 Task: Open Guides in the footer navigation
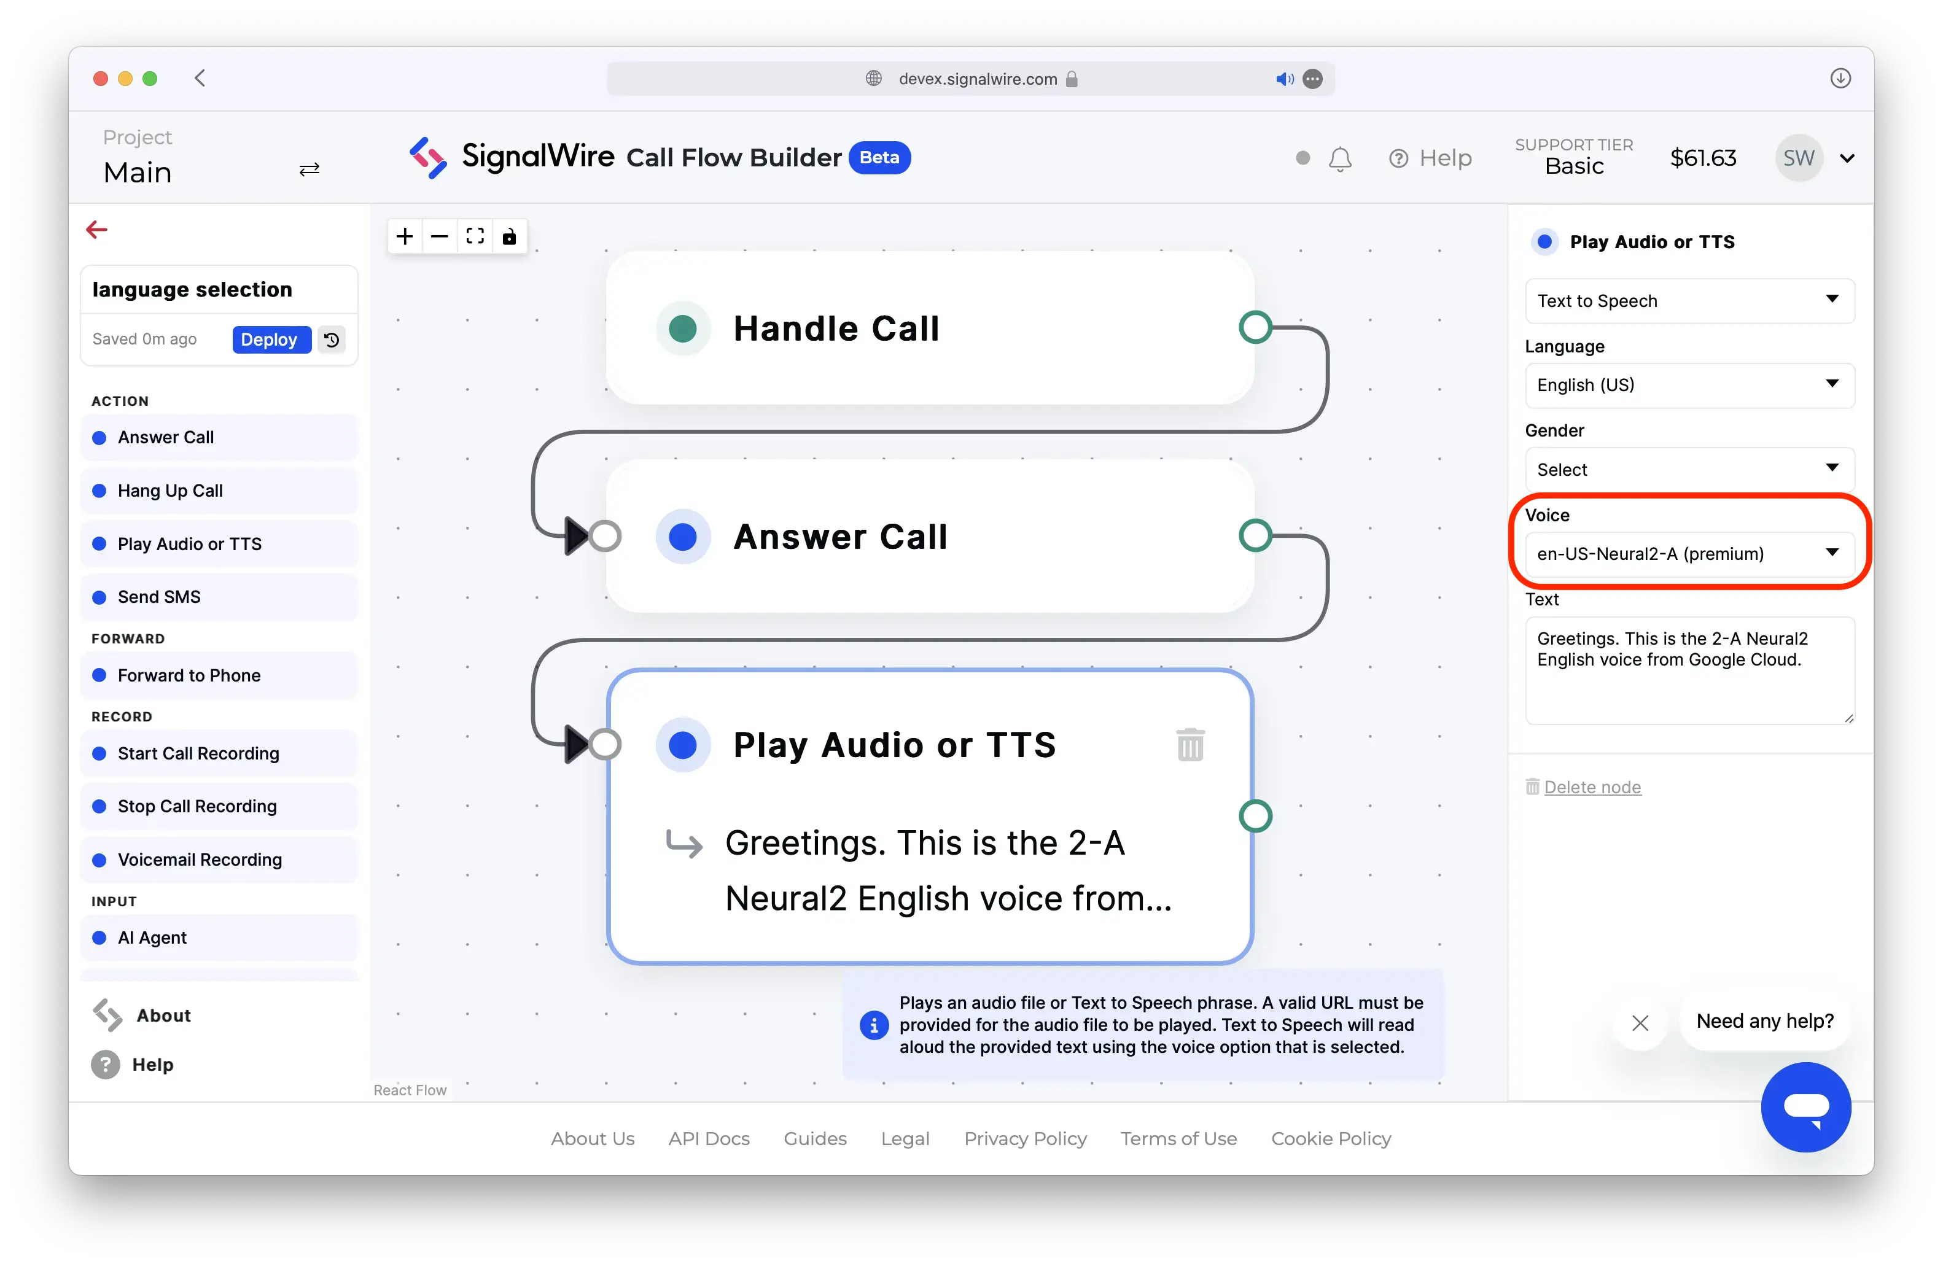(815, 1138)
